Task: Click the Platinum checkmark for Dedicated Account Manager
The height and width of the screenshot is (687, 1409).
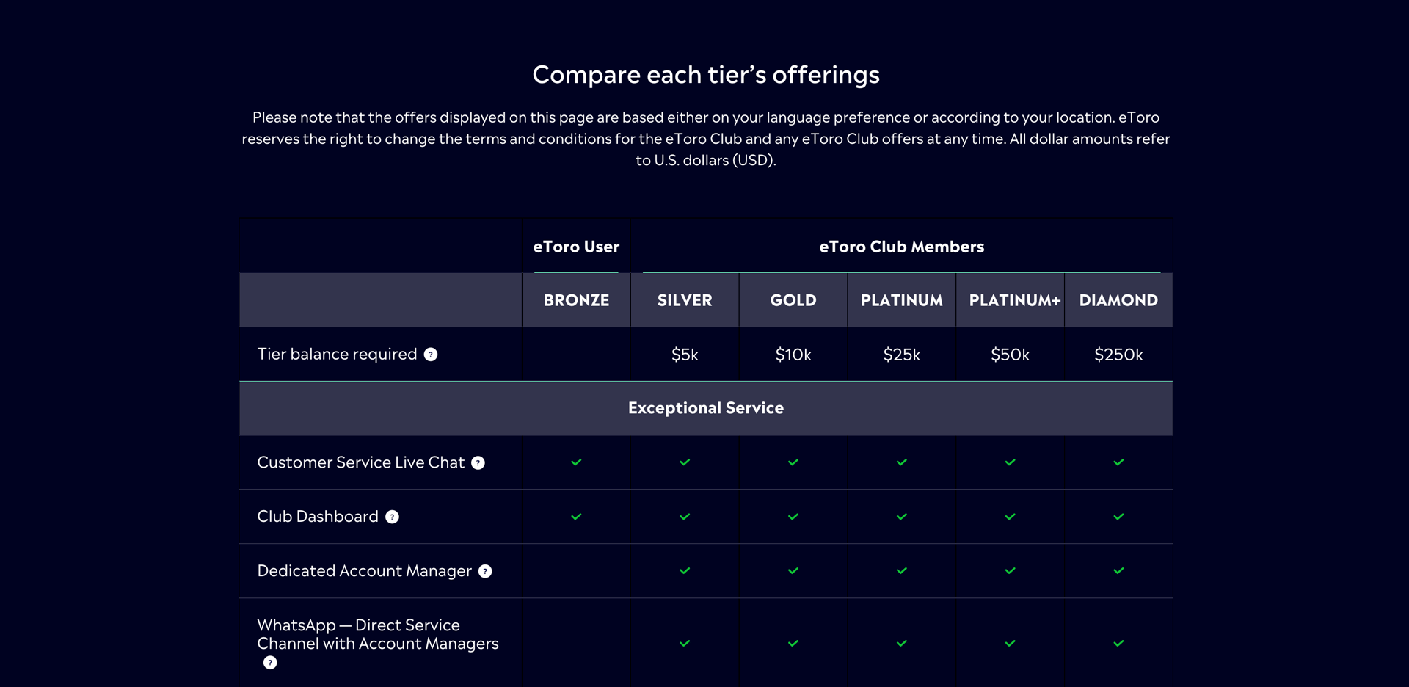Action: tap(902, 571)
